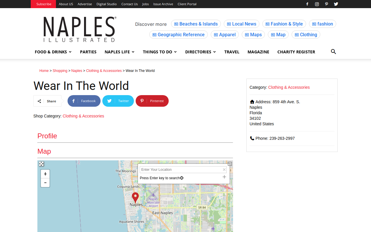
Task: Open Digital Studio link
Action: click(x=107, y=4)
